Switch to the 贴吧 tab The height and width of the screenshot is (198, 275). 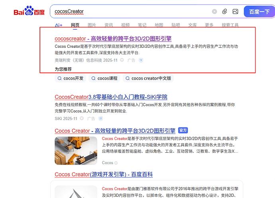click(x=176, y=25)
